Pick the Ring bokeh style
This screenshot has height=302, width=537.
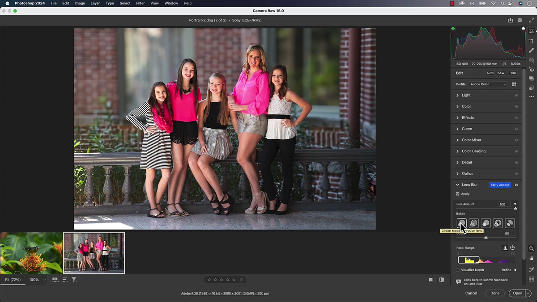point(498,223)
